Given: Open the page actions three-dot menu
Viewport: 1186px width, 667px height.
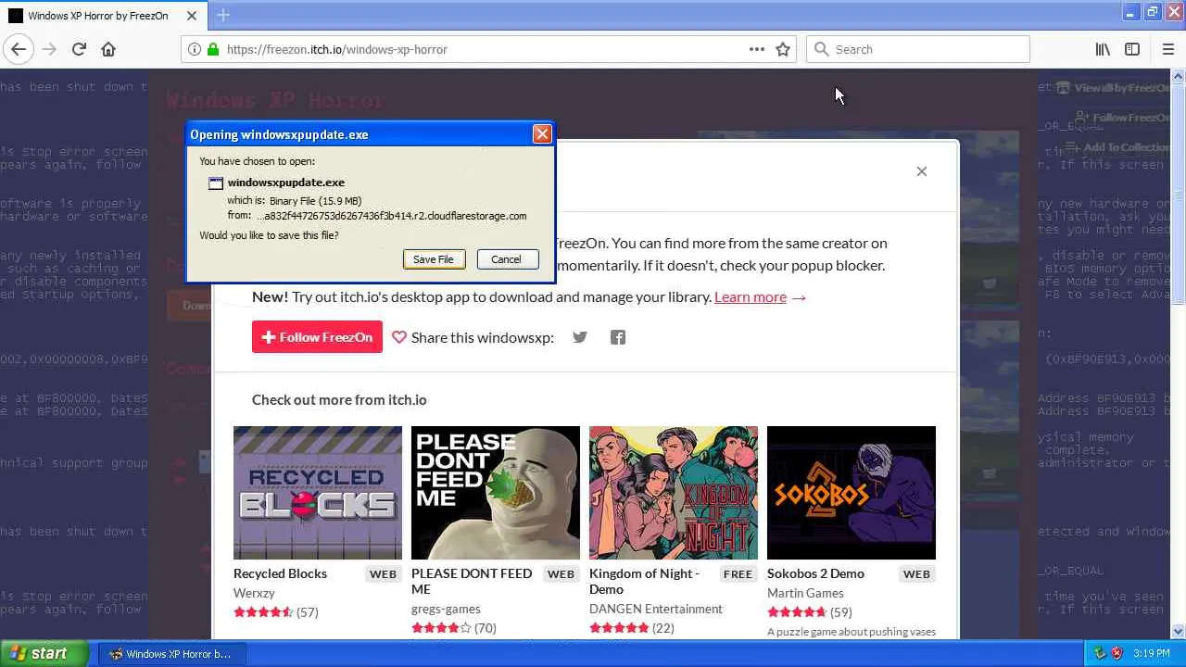Looking at the screenshot, I should pyautogui.click(x=757, y=49).
